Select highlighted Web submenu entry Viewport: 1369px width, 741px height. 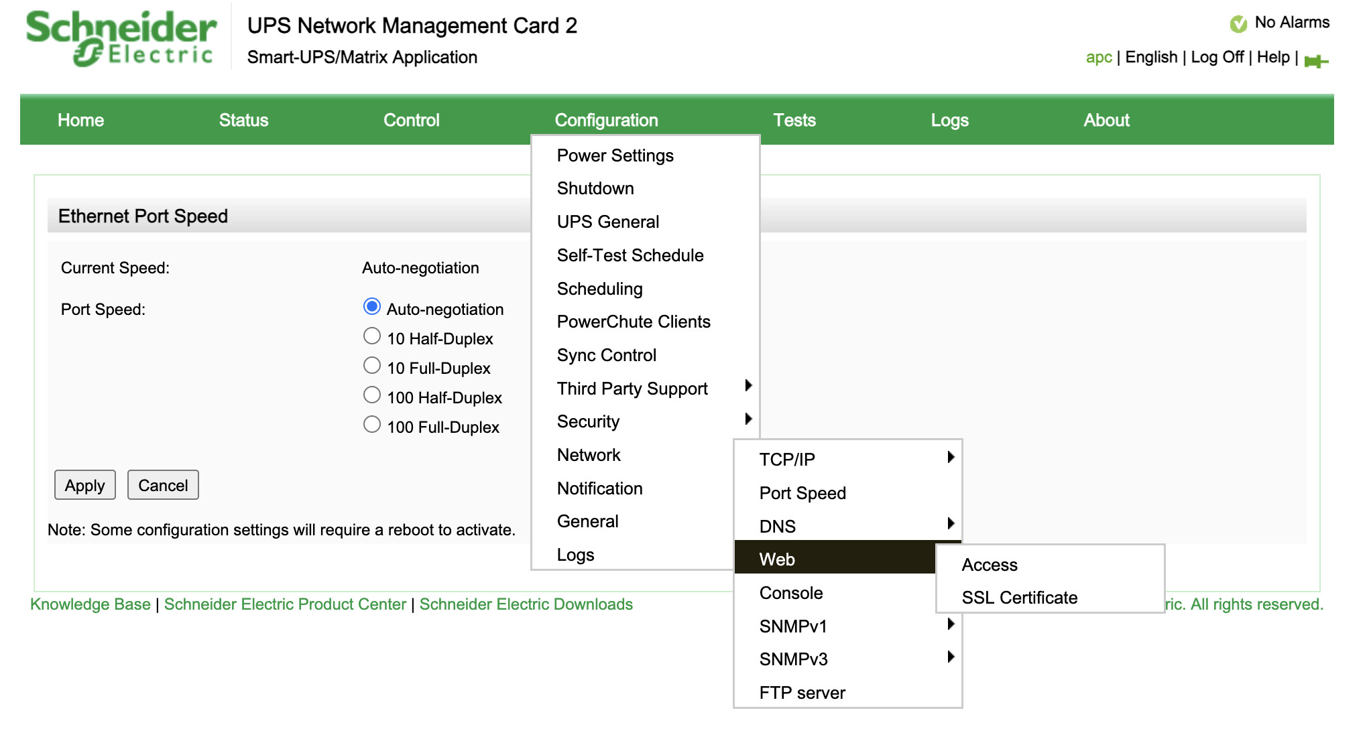[x=836, y=557]
